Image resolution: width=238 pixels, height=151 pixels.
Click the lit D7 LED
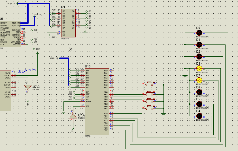[199, 80]
